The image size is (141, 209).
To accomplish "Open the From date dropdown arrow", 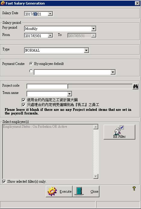I will click(x=50, y=35).
